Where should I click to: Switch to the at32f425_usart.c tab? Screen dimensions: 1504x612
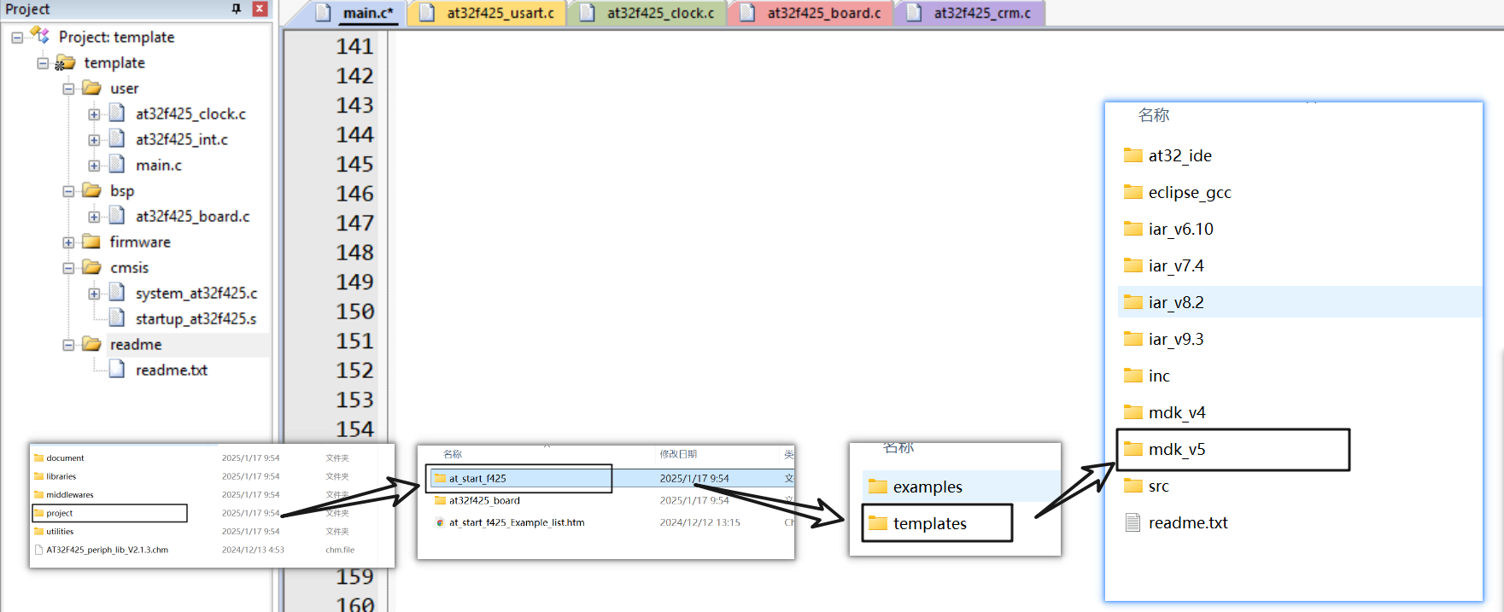[x=488, y=13]
